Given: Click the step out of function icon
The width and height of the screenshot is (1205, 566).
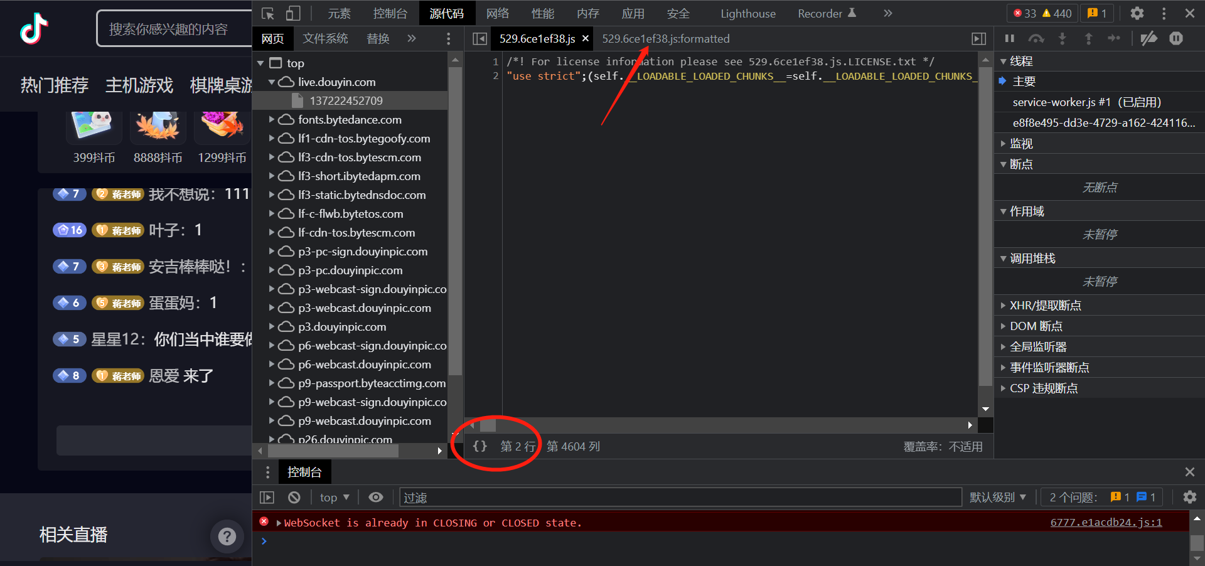Looking at the screenshot, I should 1089,39.
